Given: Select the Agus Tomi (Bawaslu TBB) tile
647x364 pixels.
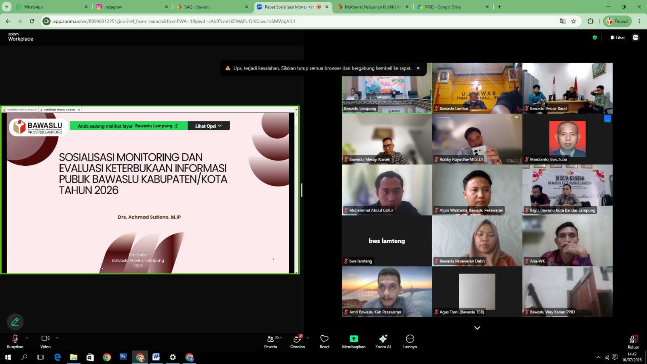Looking at the screenshot, I should (x=477, y=292).
